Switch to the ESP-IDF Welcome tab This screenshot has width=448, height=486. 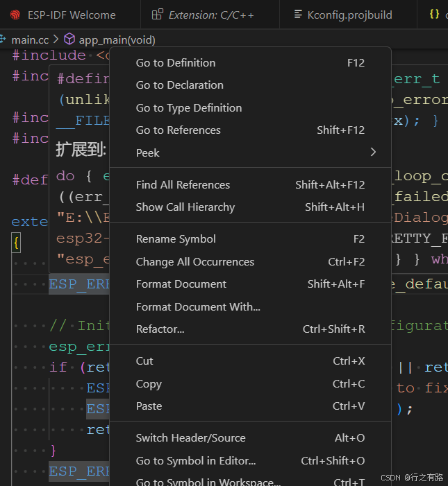coord(71,15)
